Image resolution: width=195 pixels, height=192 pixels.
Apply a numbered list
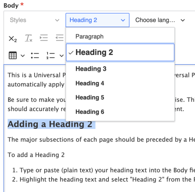(x=50, y=55)
